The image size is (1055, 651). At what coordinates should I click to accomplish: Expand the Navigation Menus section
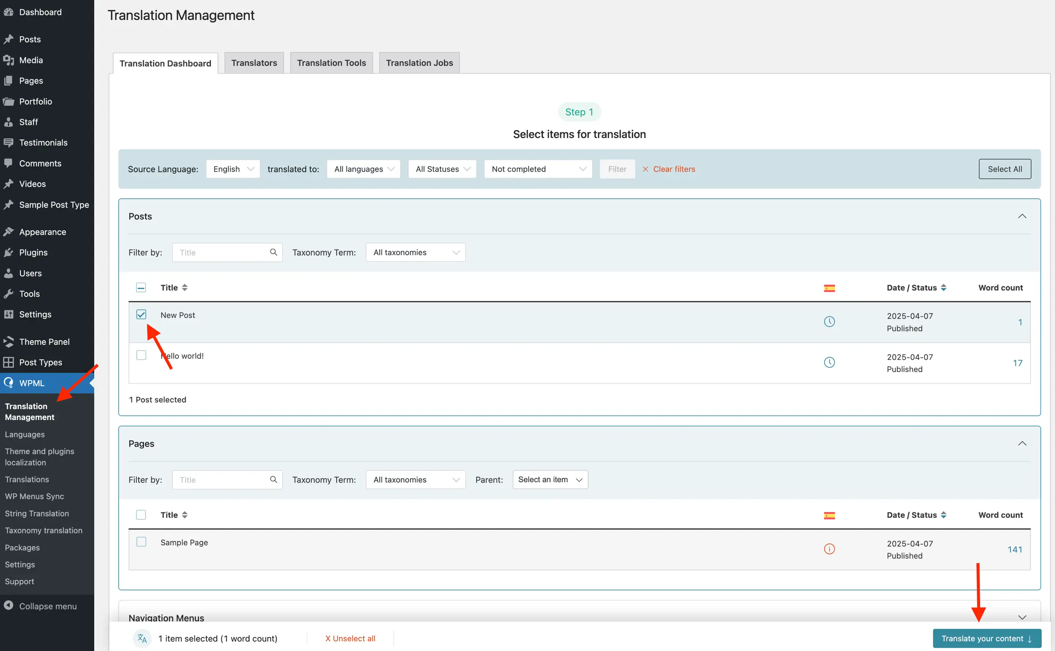click(1022, 617)
